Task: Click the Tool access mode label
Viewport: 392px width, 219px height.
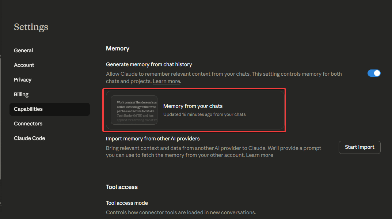Action: coord(127,203)
